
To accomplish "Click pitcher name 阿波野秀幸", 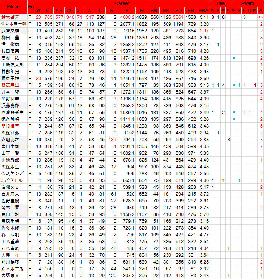I will 12,113.
